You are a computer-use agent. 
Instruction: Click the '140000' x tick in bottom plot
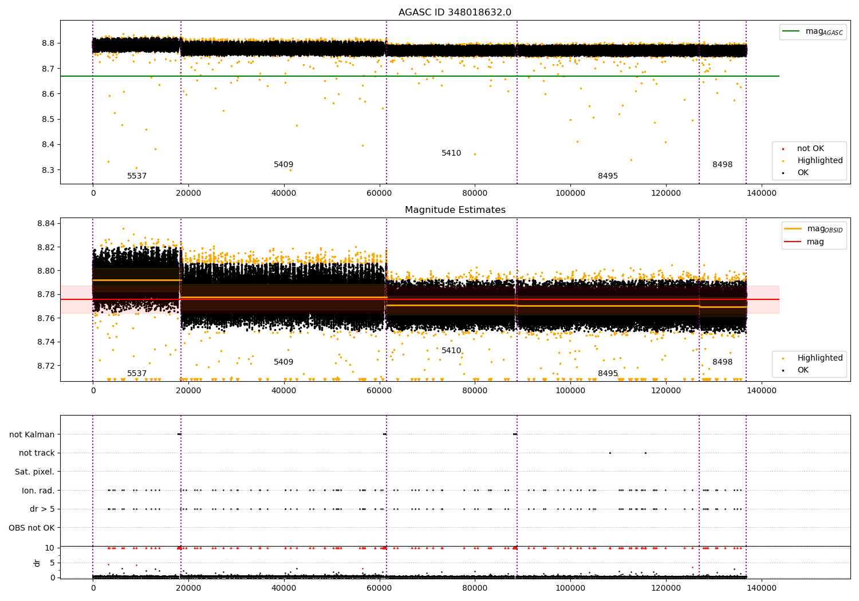tap(761, 588)
